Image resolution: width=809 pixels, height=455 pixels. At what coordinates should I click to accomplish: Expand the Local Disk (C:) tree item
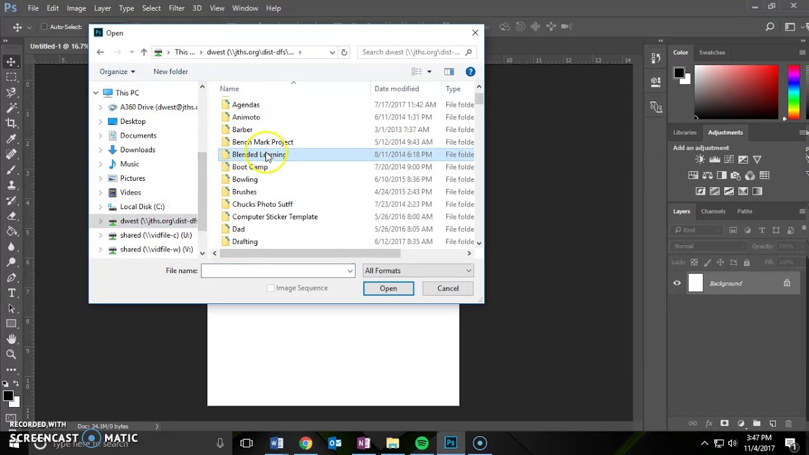[x=100, y=207]
